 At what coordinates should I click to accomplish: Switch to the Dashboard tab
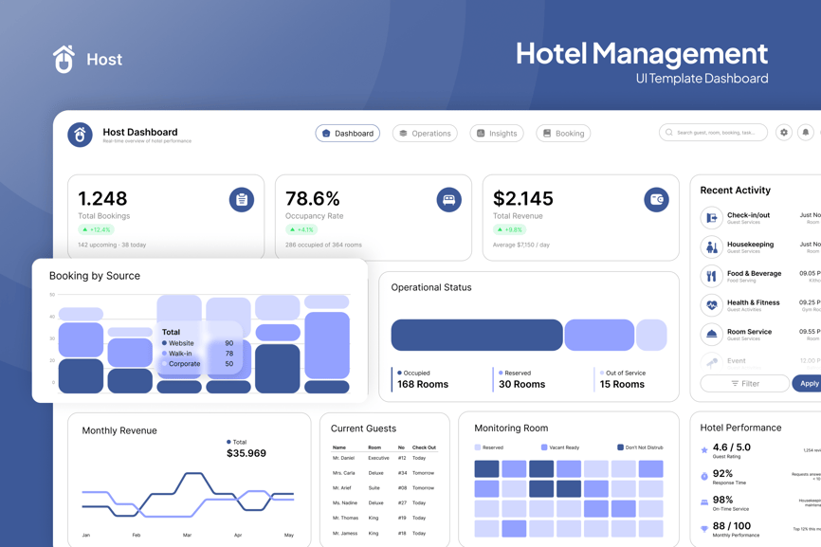click(348, 134)
